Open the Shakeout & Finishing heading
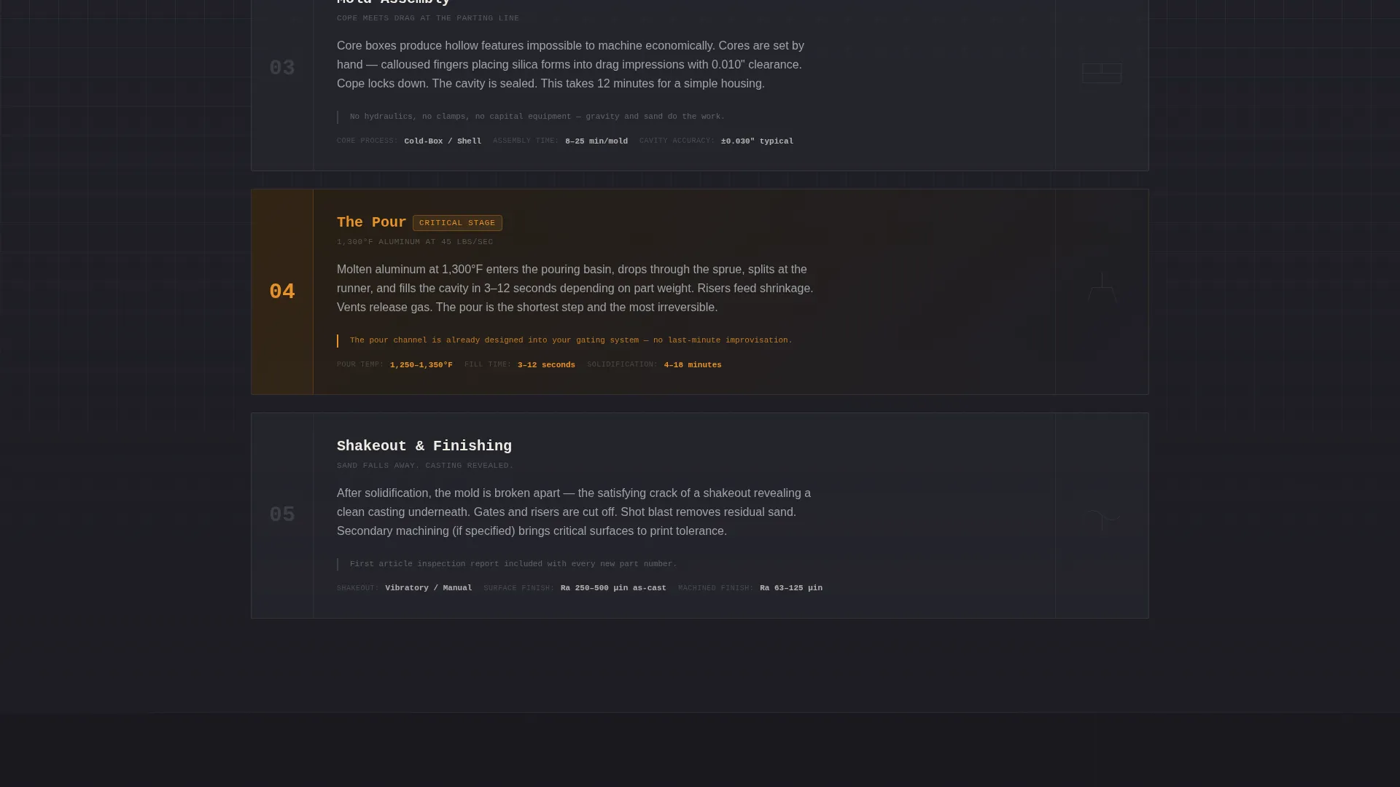 (424, 446)
